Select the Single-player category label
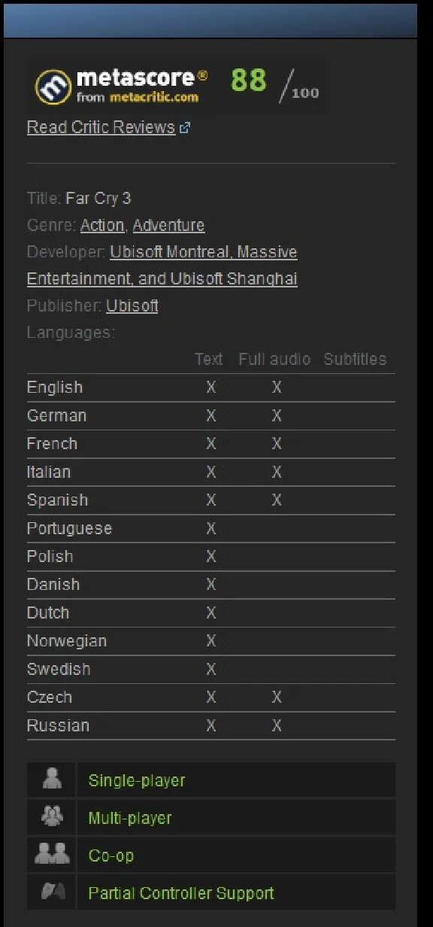 (x=137, y=780)
